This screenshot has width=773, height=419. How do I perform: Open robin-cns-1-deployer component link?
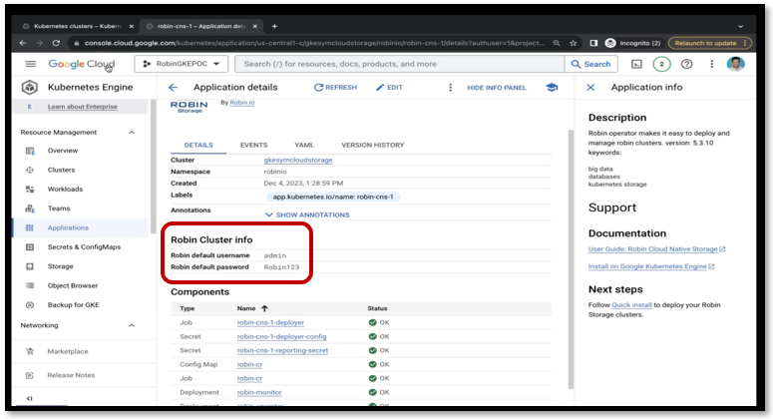270,322
